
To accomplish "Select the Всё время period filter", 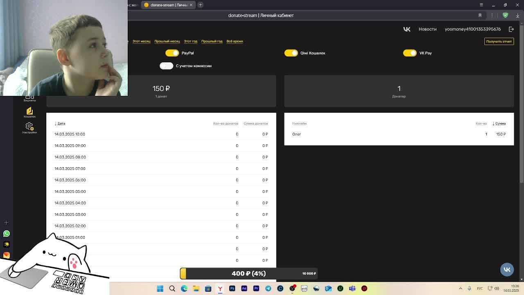I will coord(235,41).
